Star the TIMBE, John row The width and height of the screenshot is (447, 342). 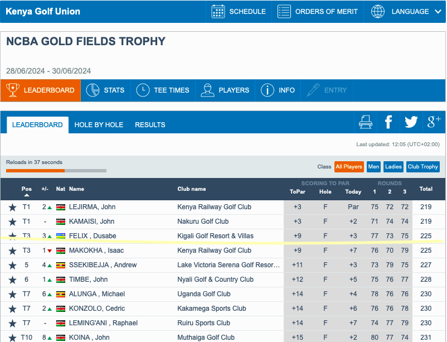[x=12, y=280]
